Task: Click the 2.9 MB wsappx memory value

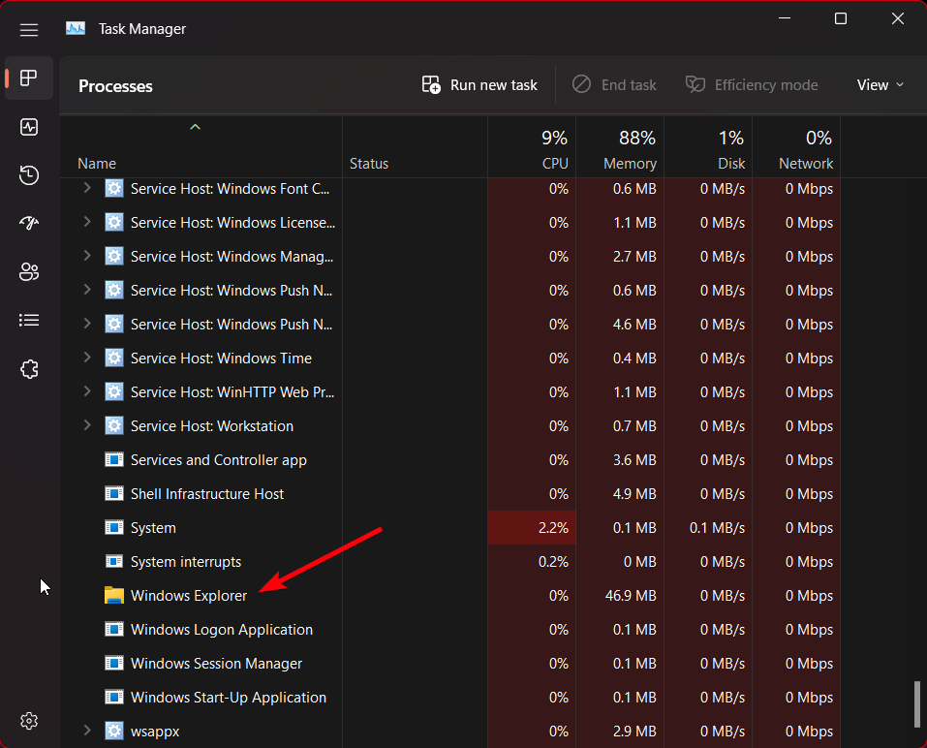Action: coord(634,731)
